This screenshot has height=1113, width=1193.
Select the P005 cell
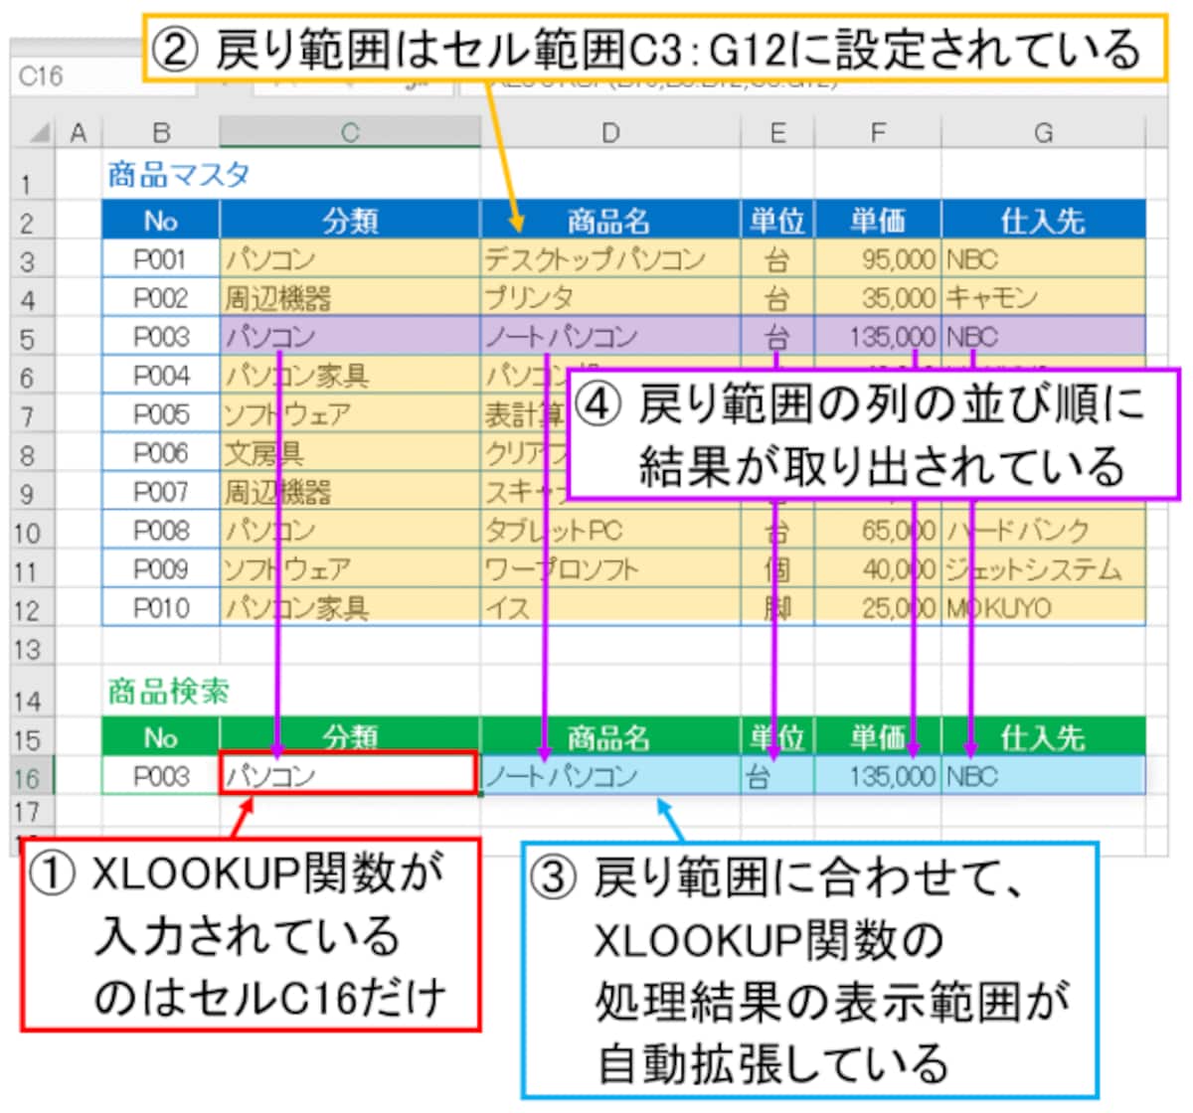pyautogui.click(x=161, y=414)
